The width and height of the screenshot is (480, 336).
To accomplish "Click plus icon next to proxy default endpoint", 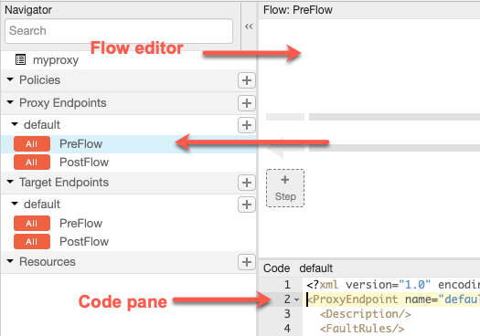I will (x=247, y=125).
